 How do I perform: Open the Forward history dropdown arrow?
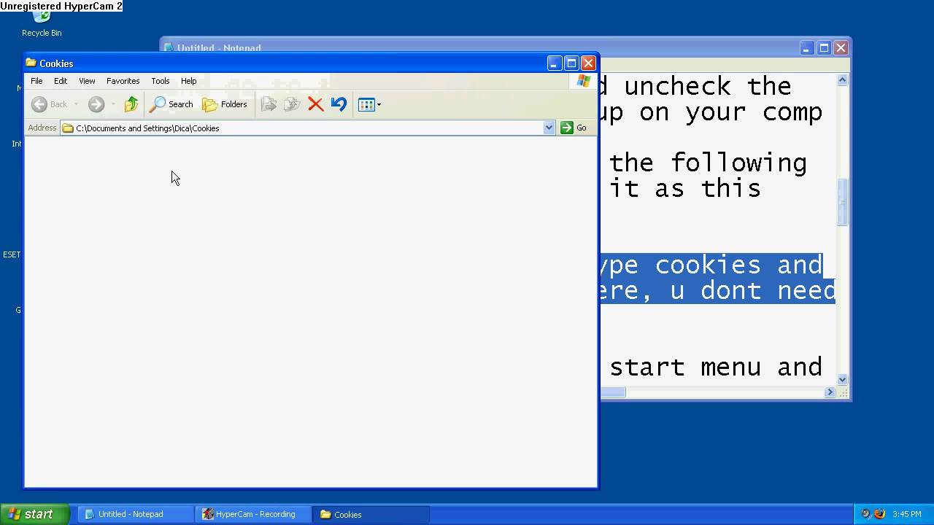[x=113, y=104]
